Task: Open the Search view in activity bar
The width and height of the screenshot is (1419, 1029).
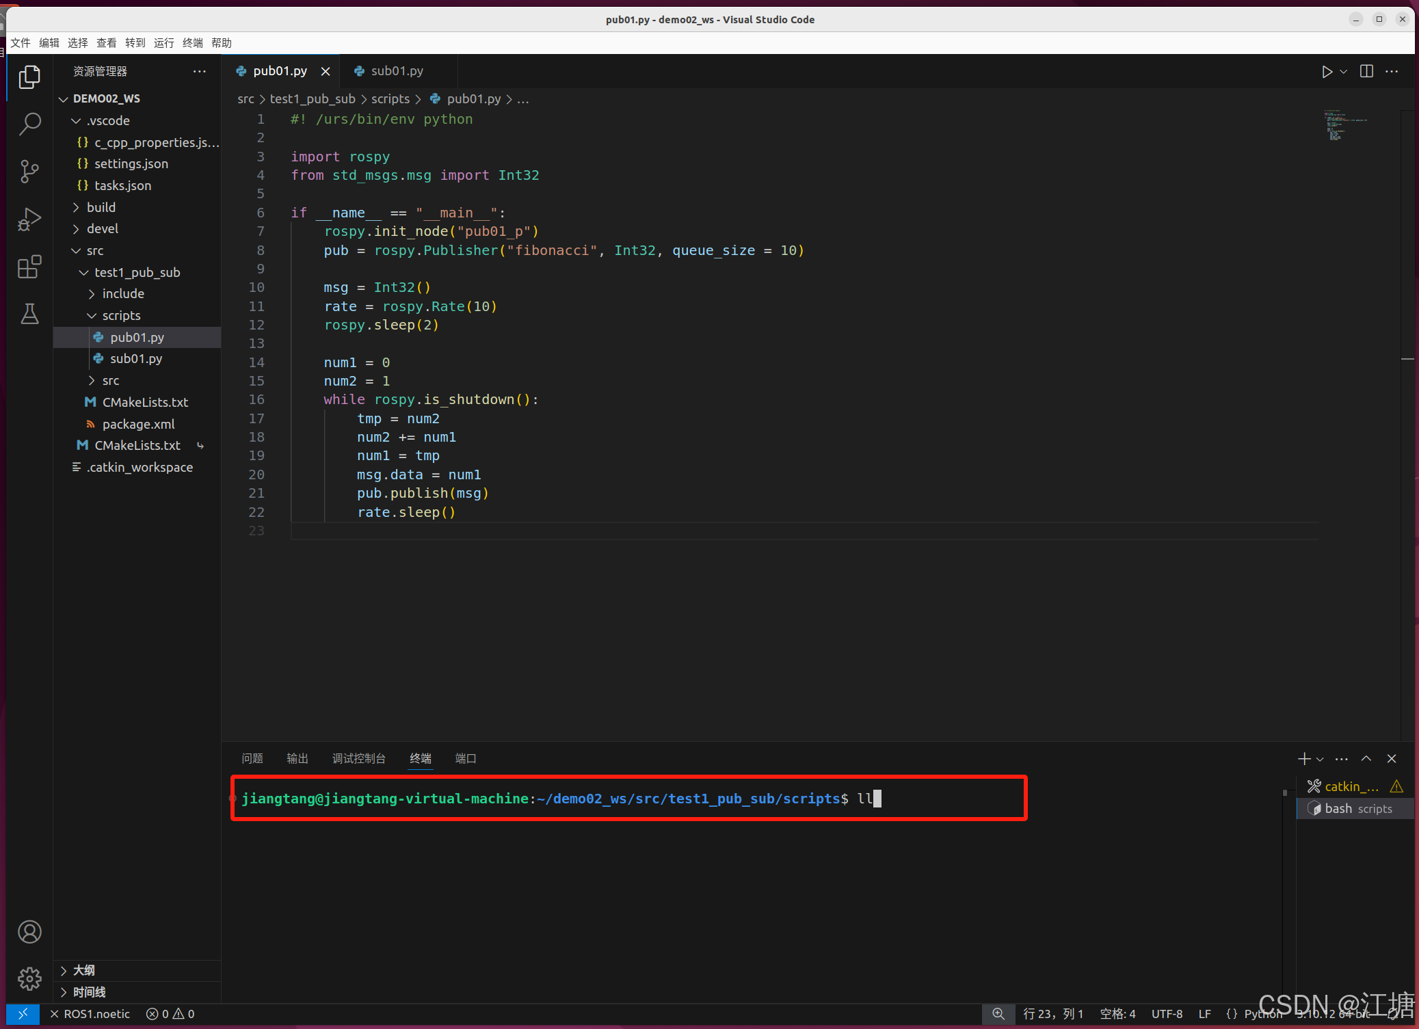Action: point(29,124)
